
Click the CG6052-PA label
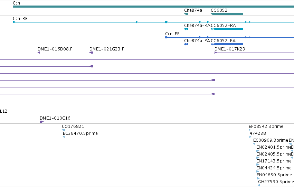click(223, 41)
